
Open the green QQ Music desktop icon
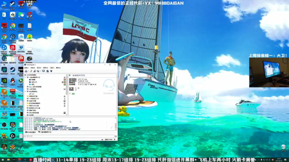(30, 37)
